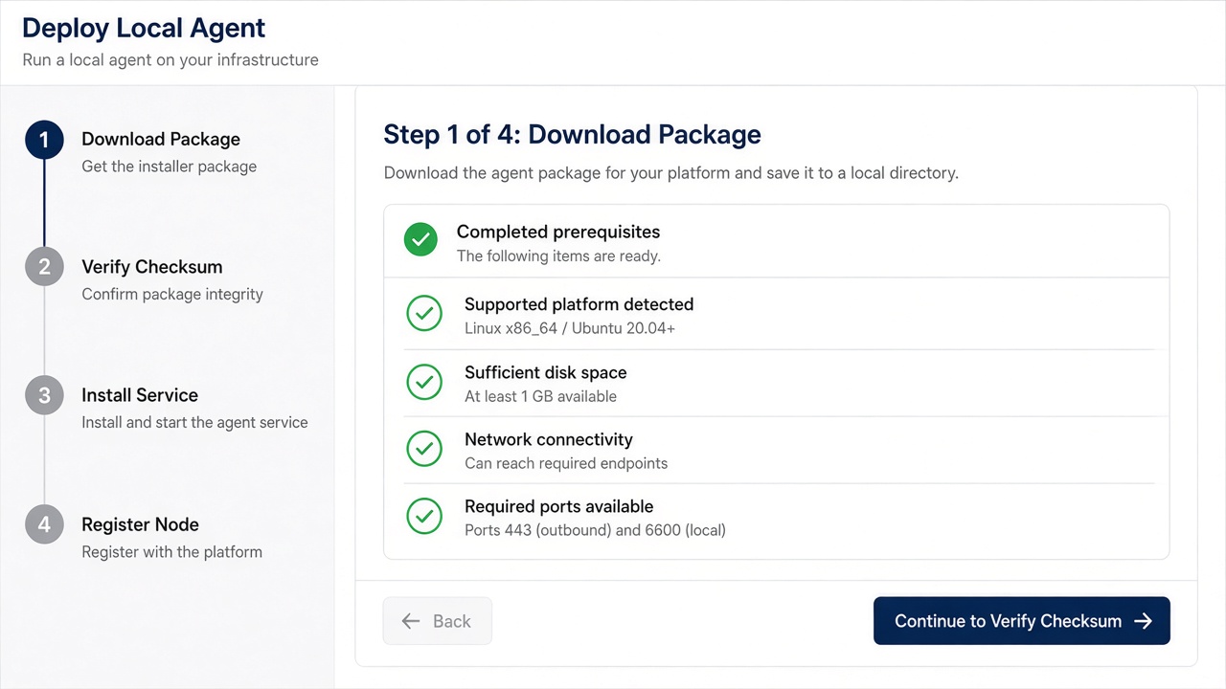This screenshot has height=689, width=1226.
Task: Click Continue to Verify Checksum button
Action: point(1022,621)
